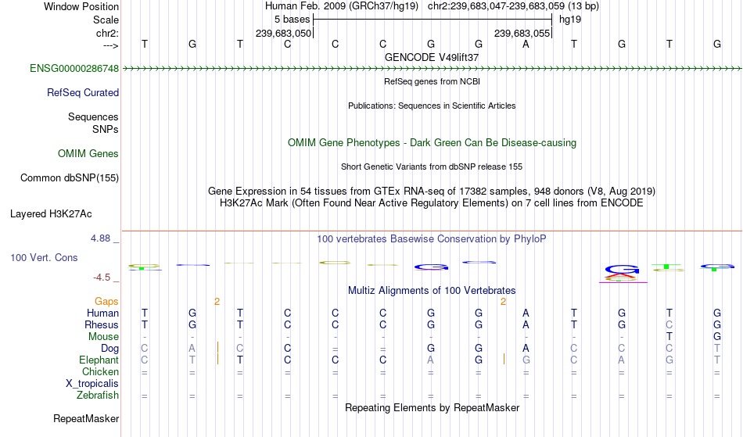
Task: Click the GTEx Gene Expression track title
Action: 432,192
